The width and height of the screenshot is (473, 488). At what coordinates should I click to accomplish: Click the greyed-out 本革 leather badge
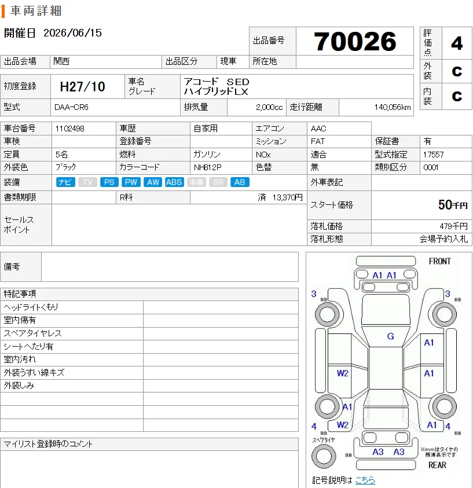click(x=196, y=182)
